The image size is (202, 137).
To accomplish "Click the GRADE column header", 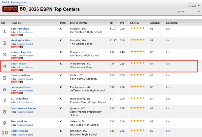I will (155, 23).
